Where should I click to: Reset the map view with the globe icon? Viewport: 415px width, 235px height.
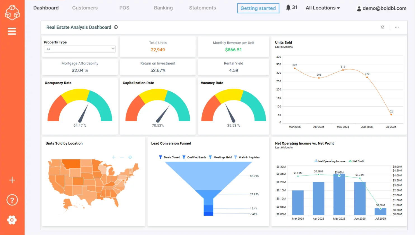130,157
